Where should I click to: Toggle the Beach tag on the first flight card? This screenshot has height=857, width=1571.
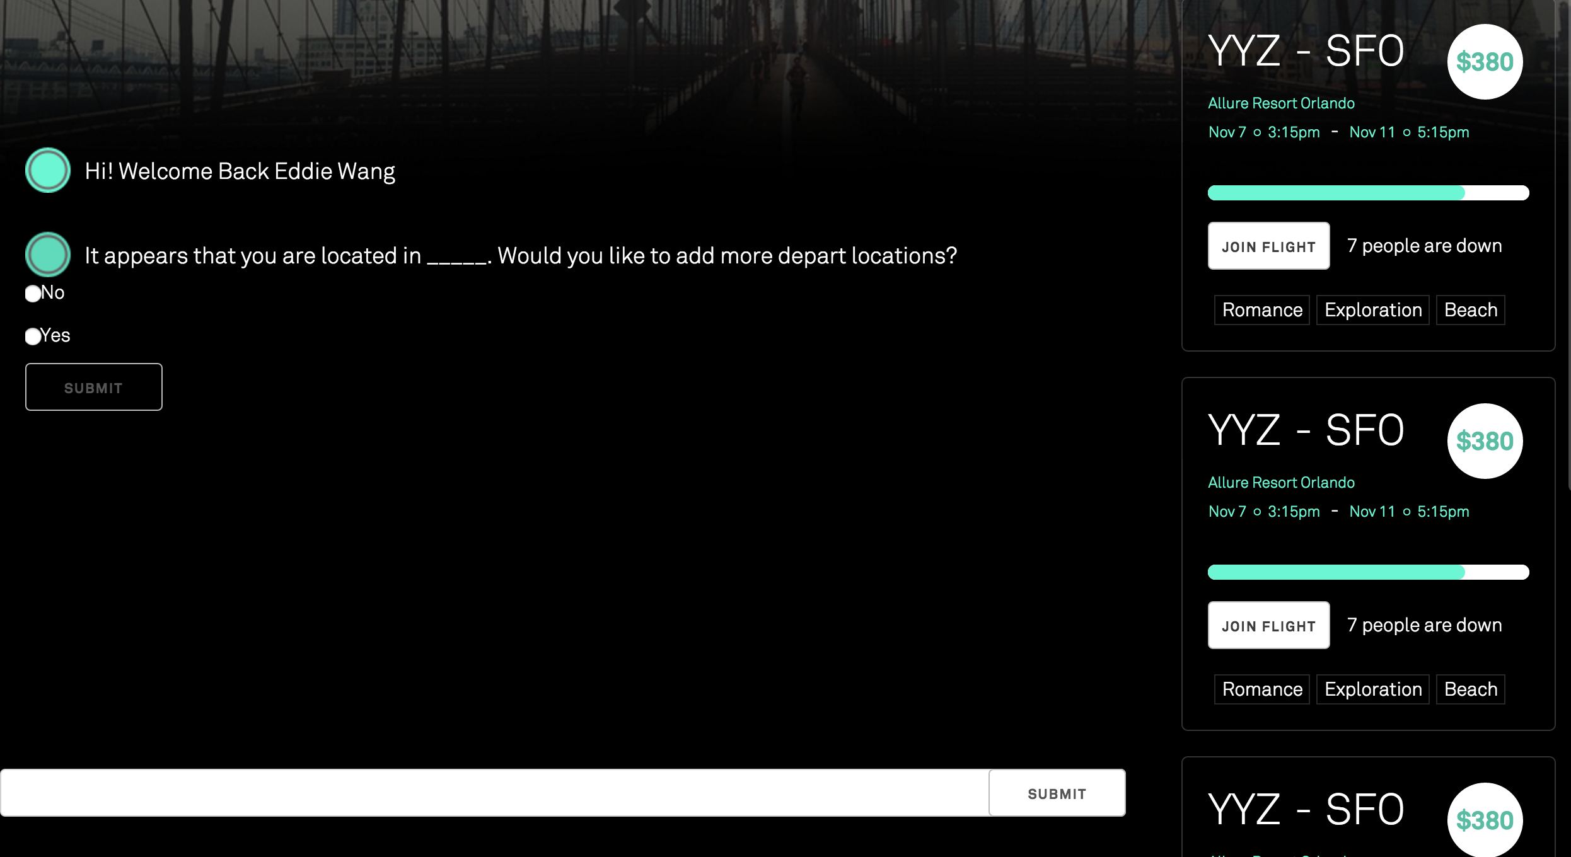pyautogui.click(x=1470, y=309)
